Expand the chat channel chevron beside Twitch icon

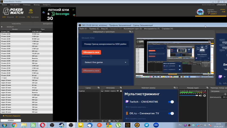224,77
